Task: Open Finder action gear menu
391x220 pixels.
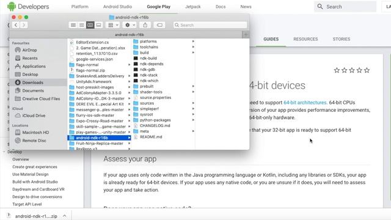Action: pyautogui.click(x=130, y=25)
